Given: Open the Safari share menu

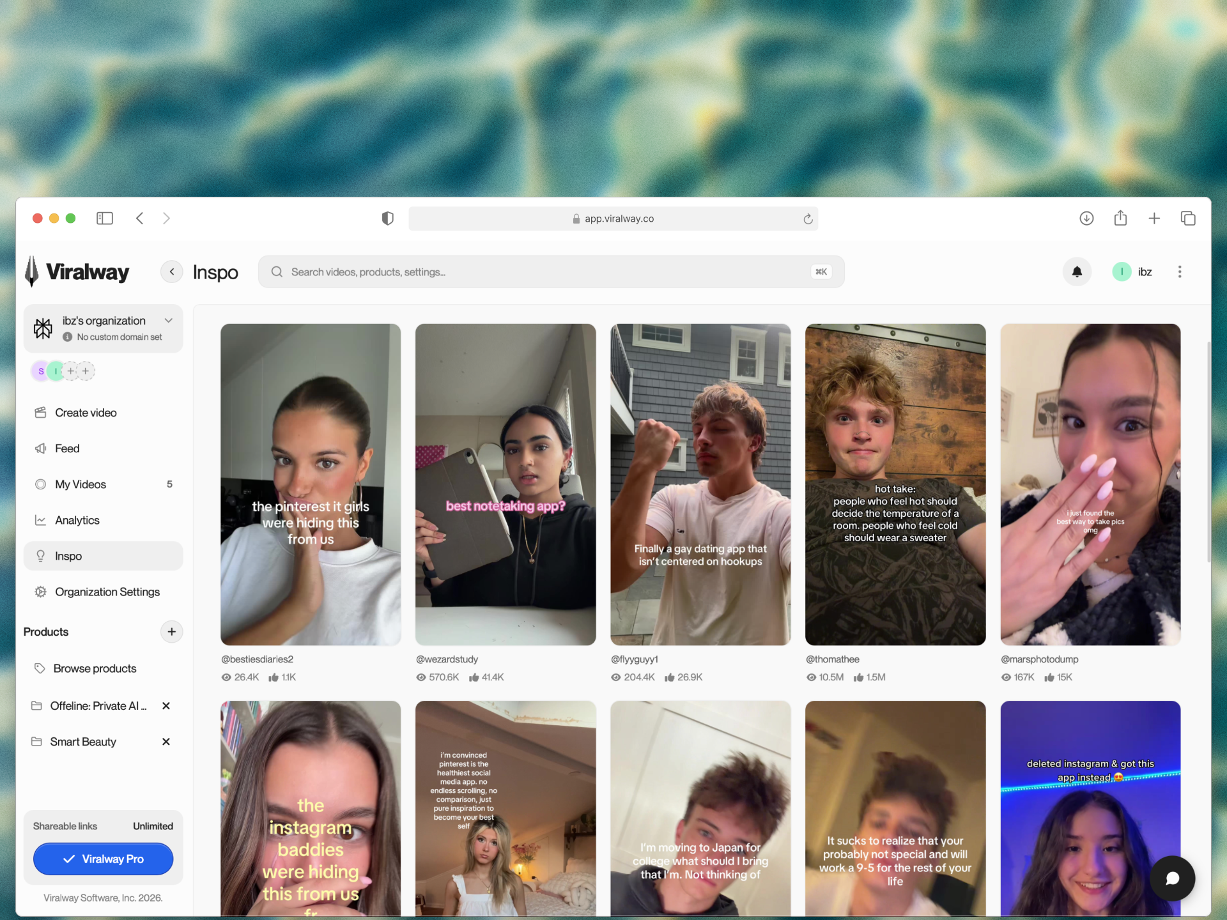Looking at the screenshot, I should [x=1120, y=218].
